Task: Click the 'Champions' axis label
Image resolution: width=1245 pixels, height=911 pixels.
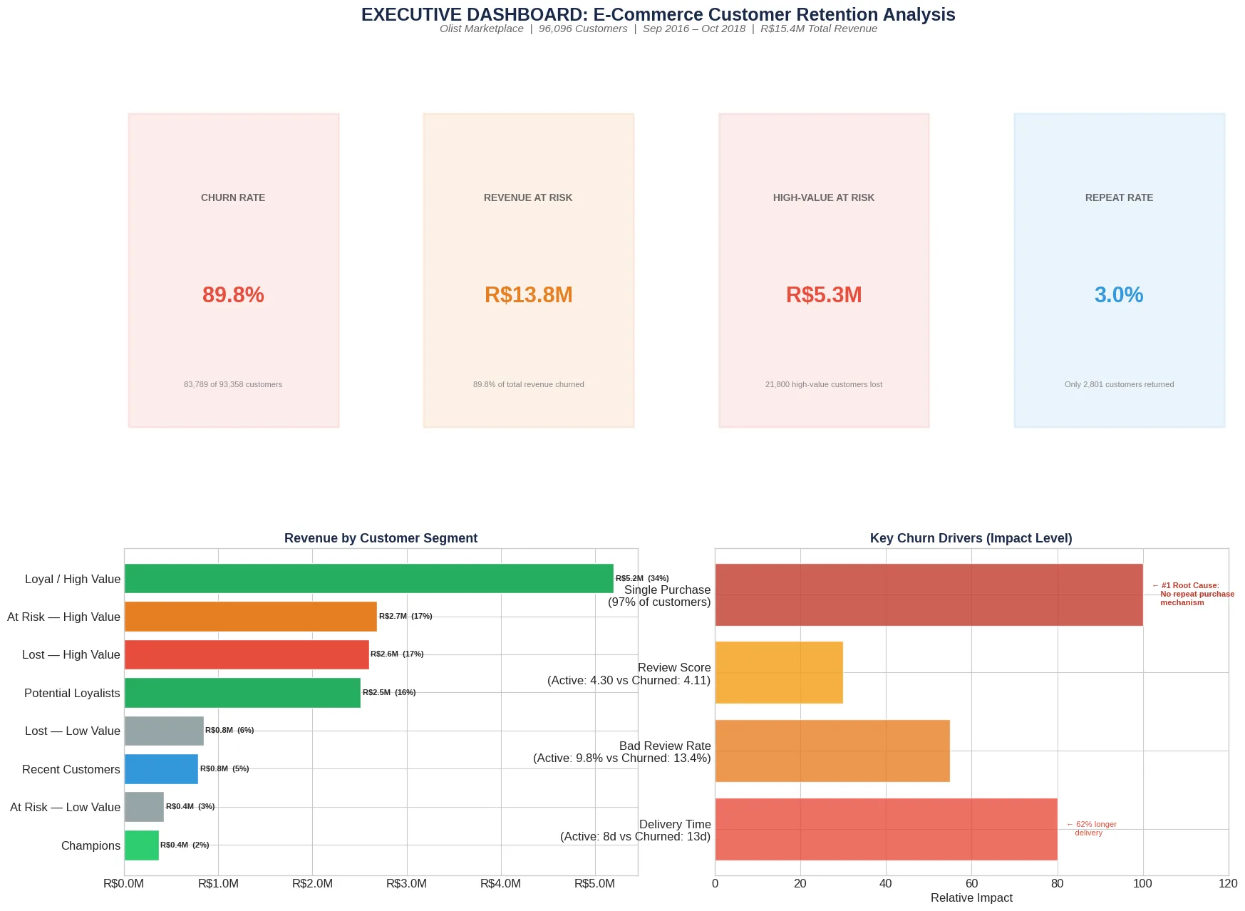Action: pyautogui.click(x=91, y=845)
